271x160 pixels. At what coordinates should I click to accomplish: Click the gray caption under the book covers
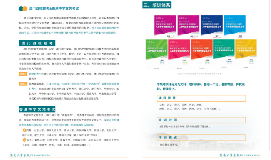(200, 74)
